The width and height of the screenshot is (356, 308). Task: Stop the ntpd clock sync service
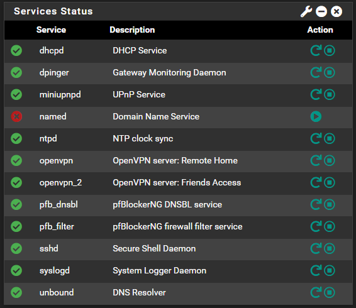click(x=330, y=138)
